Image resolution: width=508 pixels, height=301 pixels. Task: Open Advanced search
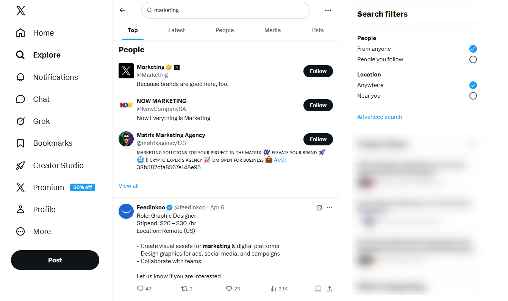pyautogui.click(x=380, y=117)
